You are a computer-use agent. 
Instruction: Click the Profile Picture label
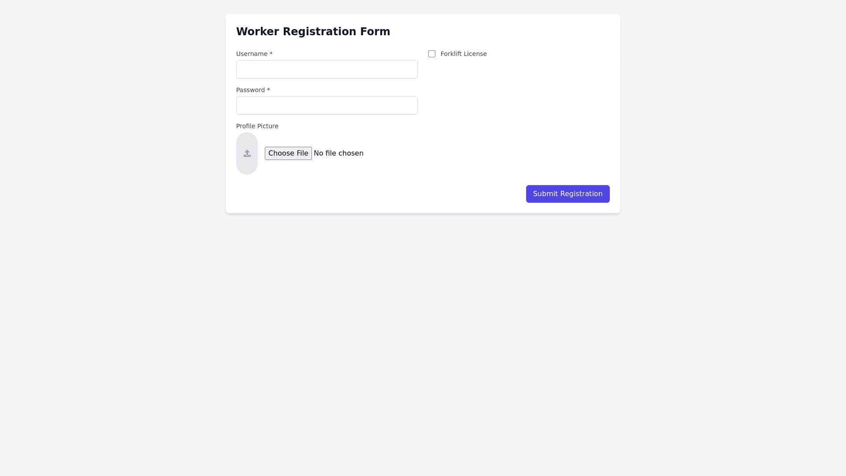coord(257,126)
